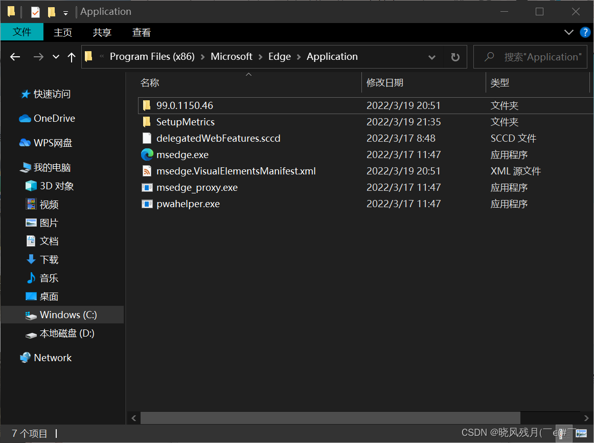Click Application in the breadcrumb path

click(332, 56)
